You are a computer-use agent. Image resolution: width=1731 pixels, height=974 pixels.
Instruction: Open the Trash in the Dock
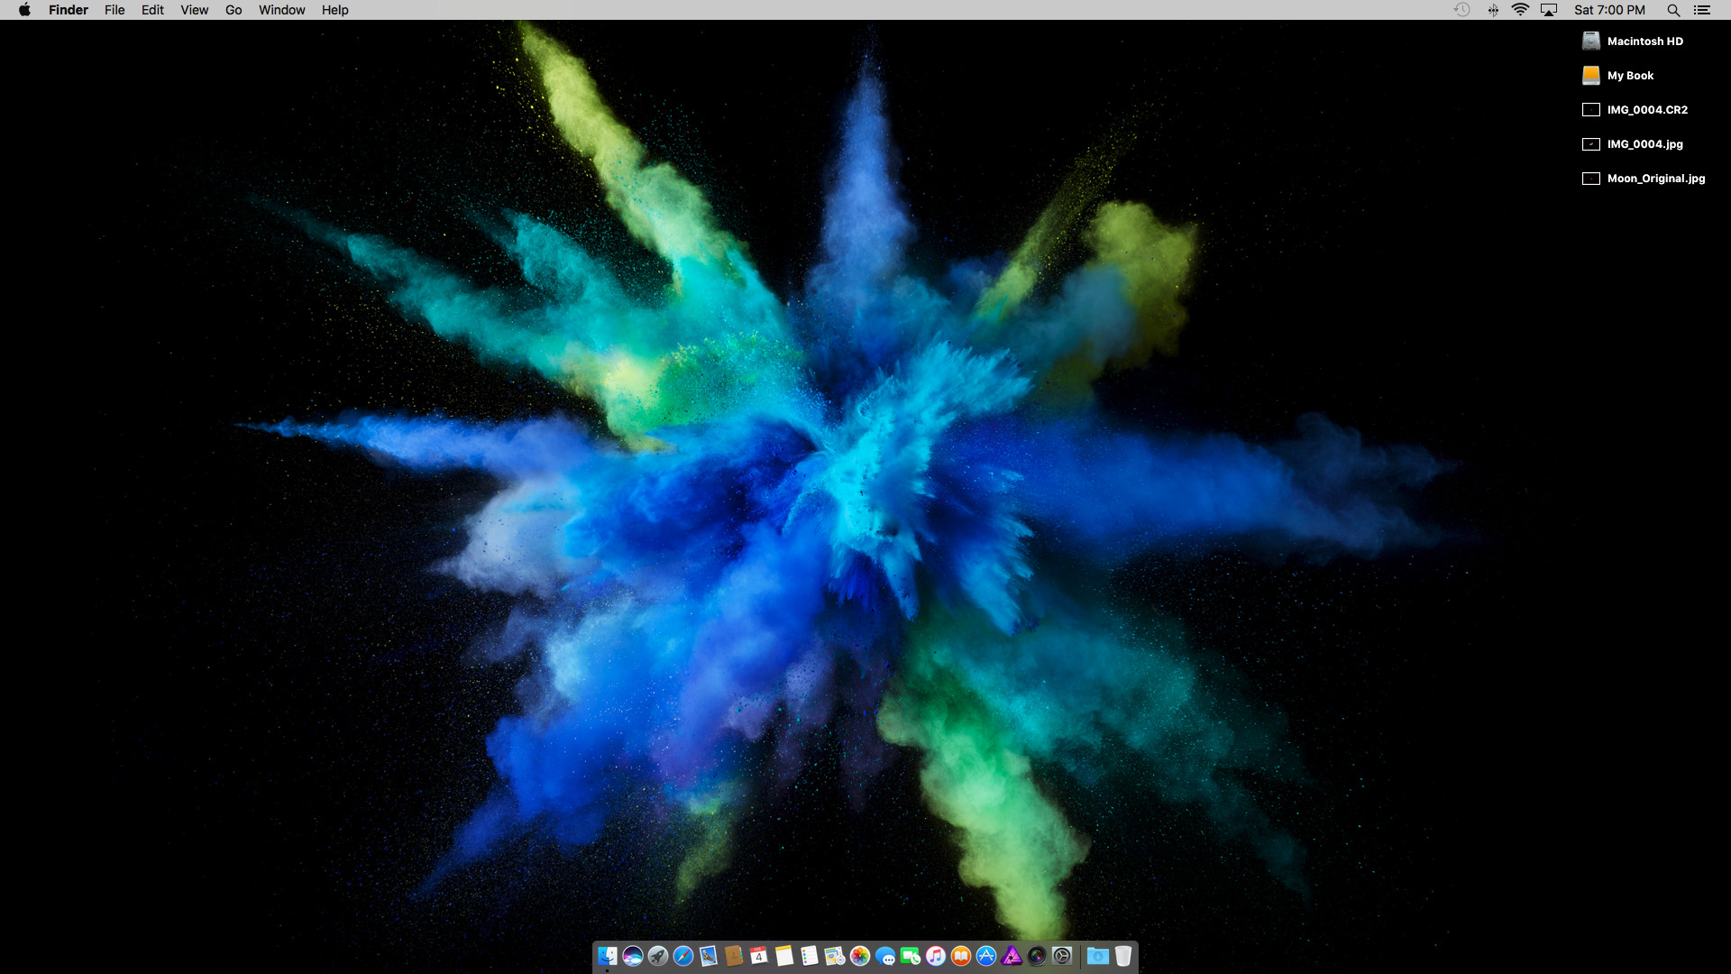pyautogui.click(x=1122, y=956)
